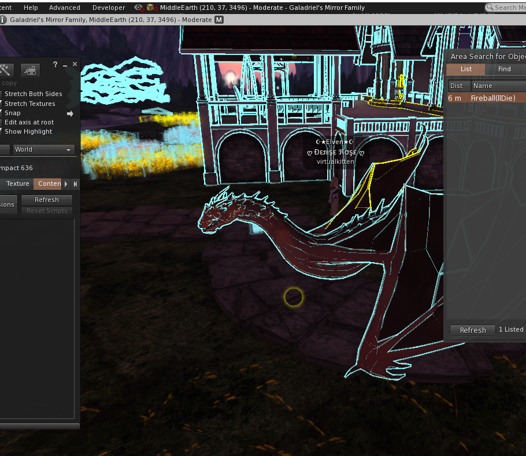Select Find tab in Area Search
This screenshot has height=456, width=526.
click(504, 69)
